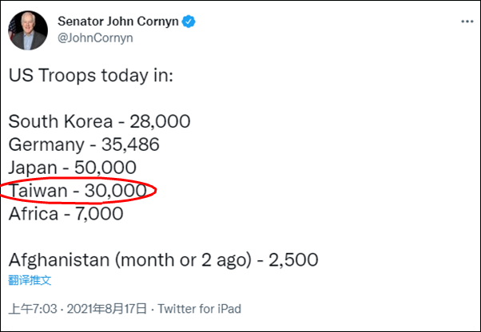Click Senator John Cornyn's profile avatar
Screen dimensions: 481x332
click(27, 30)
